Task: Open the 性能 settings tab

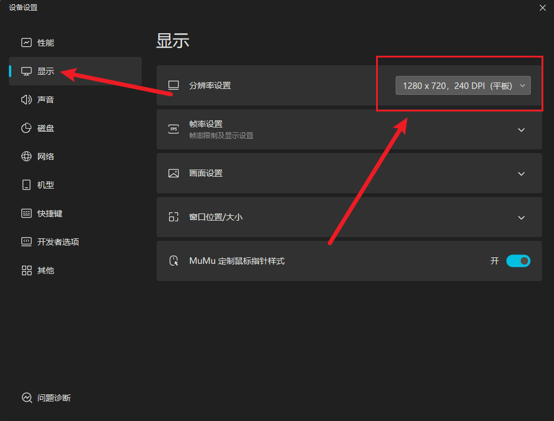Action: tap(75, 43)
